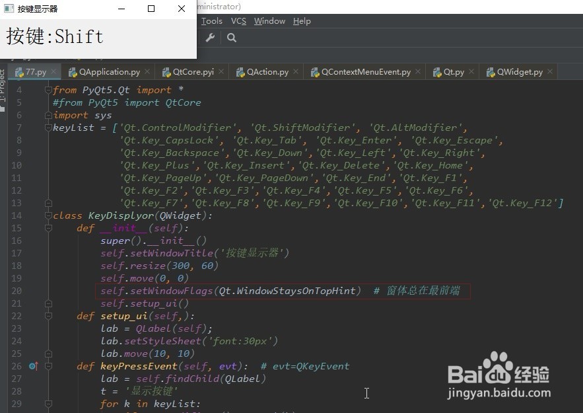Click 'Qt.Key_PageDown' string on line 11

(263, 178)
